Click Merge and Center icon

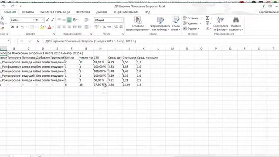tap(86, 27)
